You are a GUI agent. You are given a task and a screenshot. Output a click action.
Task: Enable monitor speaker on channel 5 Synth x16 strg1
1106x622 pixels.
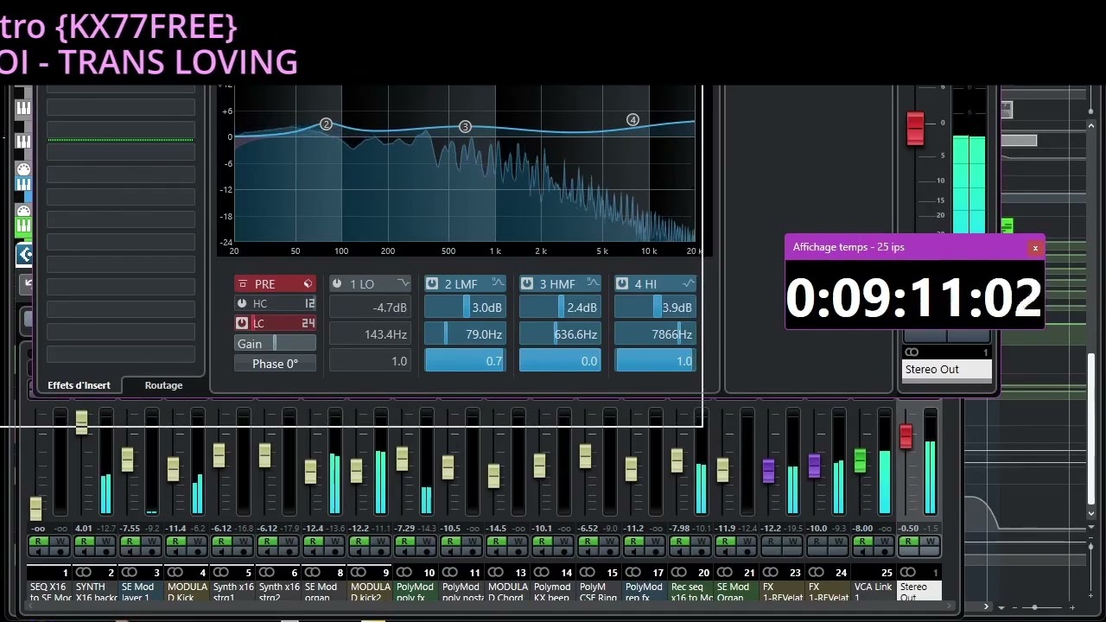click(220, 552)
